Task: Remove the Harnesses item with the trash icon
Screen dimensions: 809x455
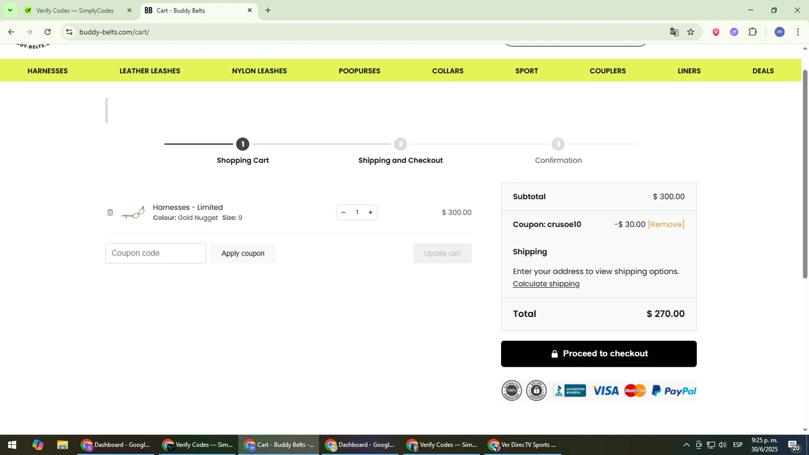Action: 110,212
